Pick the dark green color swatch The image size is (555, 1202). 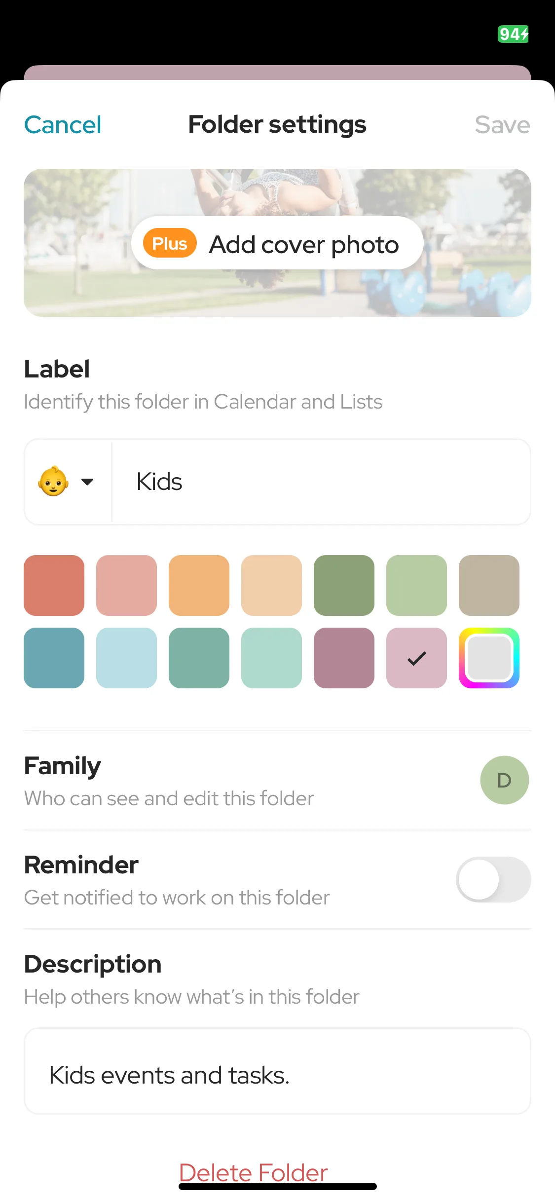[344, 585]
